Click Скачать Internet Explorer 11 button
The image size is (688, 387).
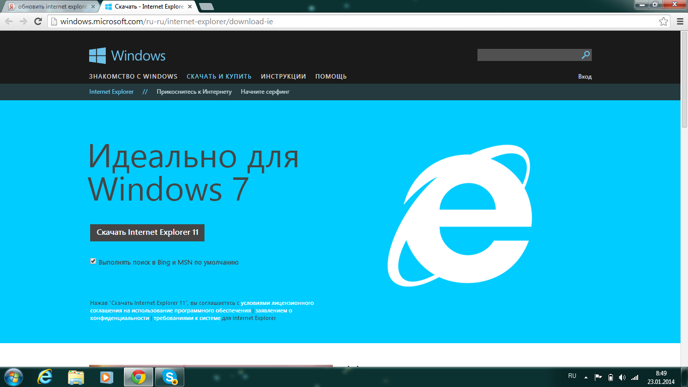(x=147, y=233)
